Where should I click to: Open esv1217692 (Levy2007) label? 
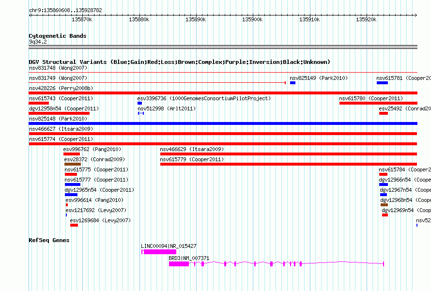[x=96, y=210]
